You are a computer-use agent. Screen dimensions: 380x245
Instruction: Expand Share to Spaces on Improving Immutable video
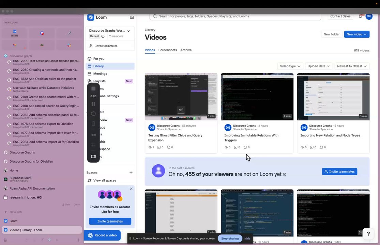coord(244,129)
